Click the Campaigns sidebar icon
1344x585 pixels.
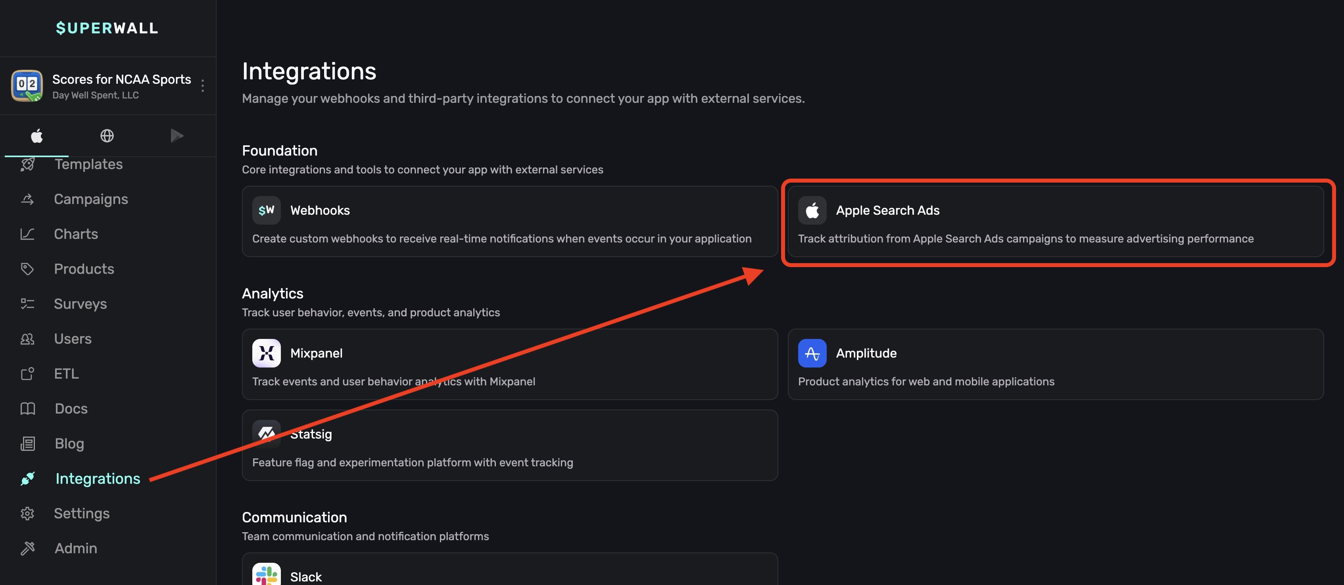point(27,199)
